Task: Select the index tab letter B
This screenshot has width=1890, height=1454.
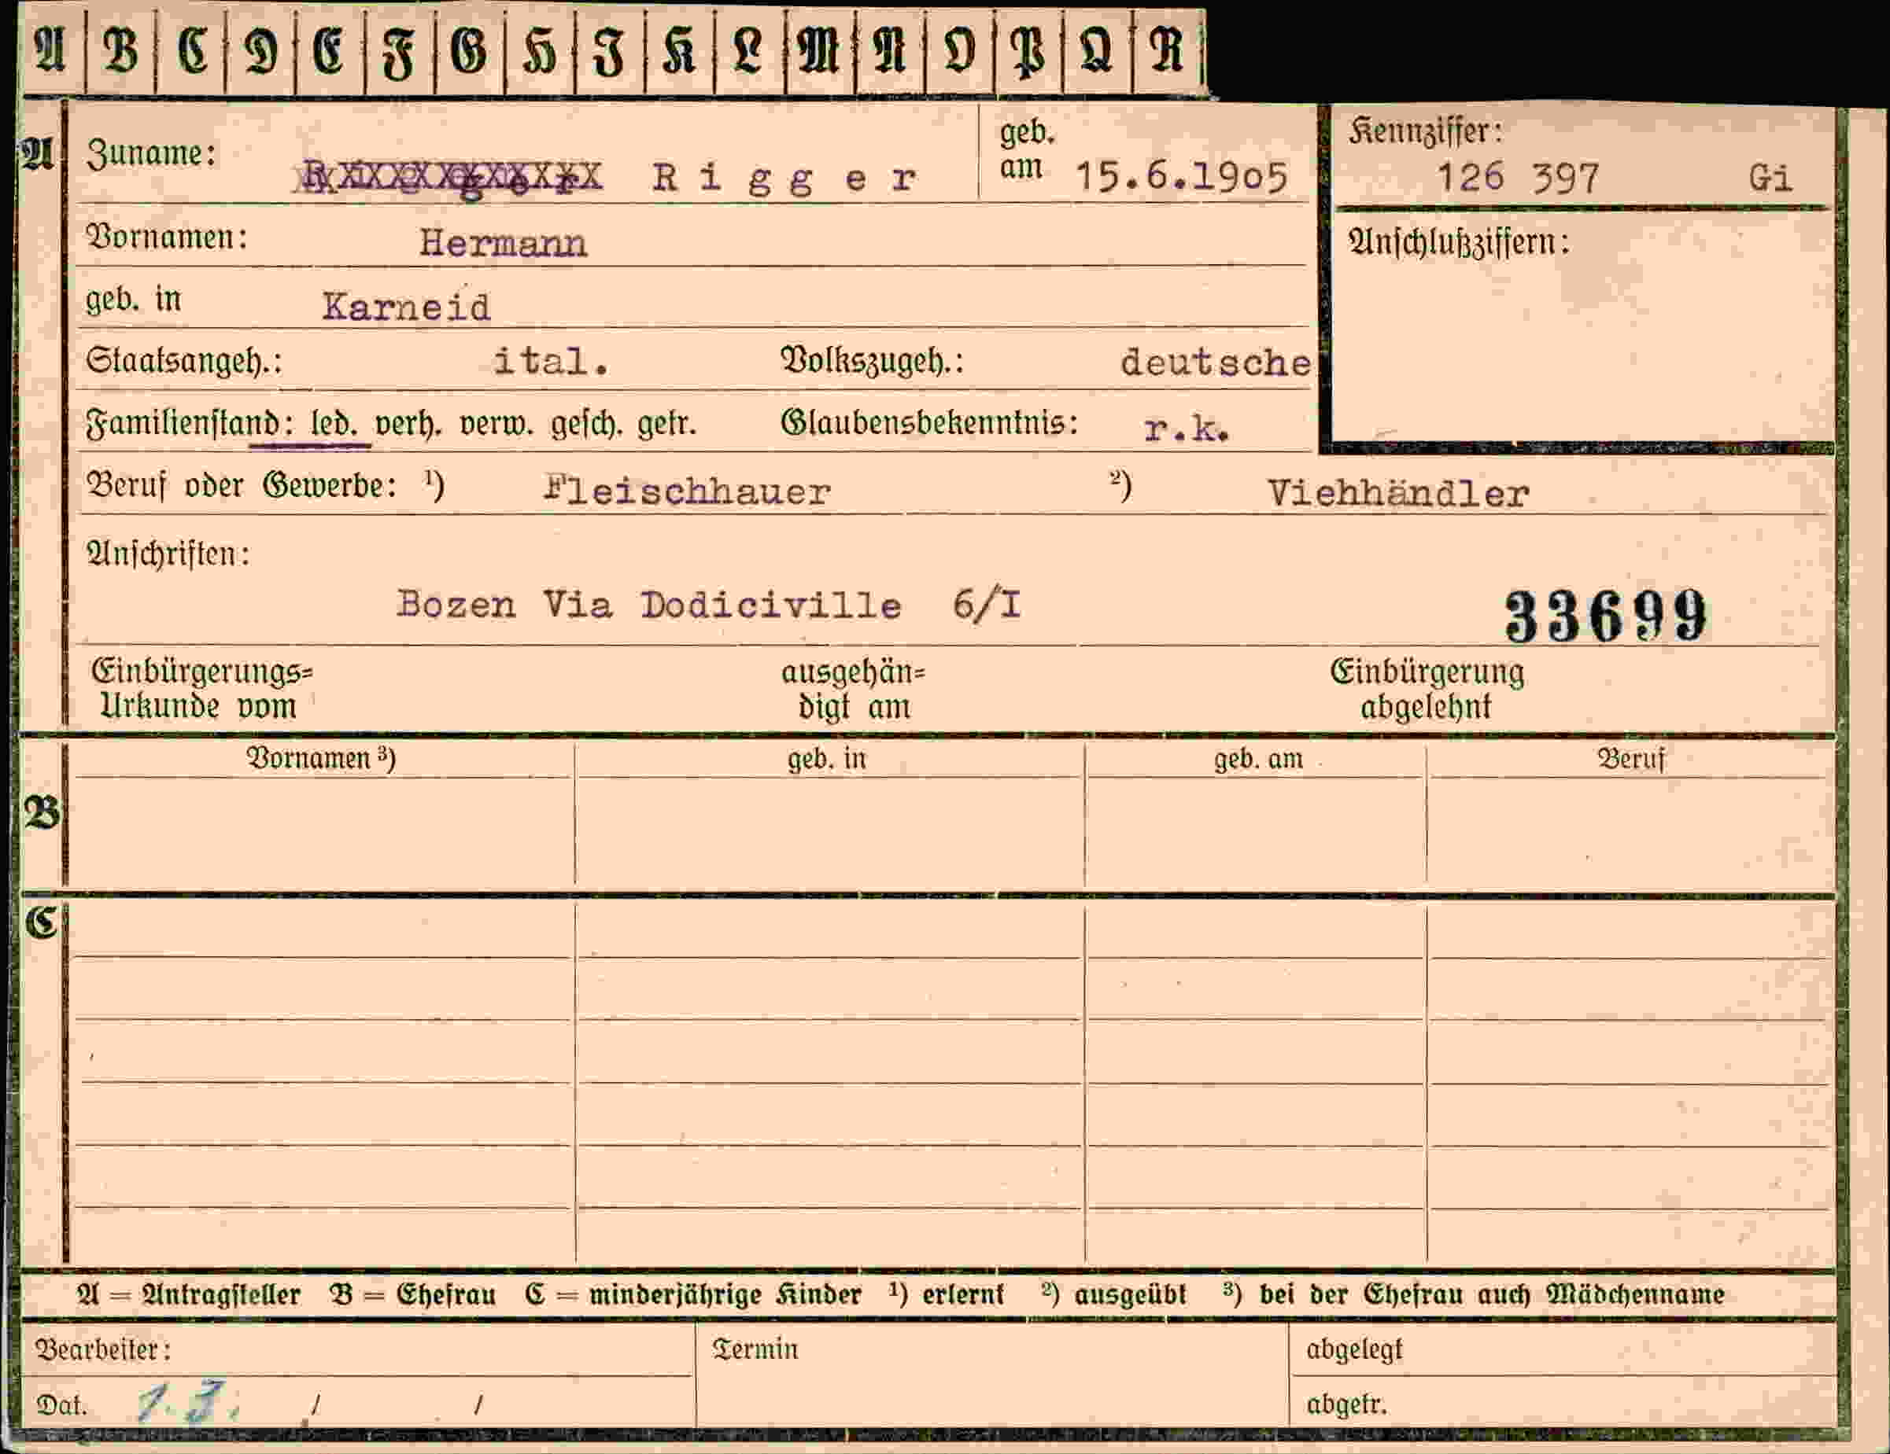Action: (120, 51)
